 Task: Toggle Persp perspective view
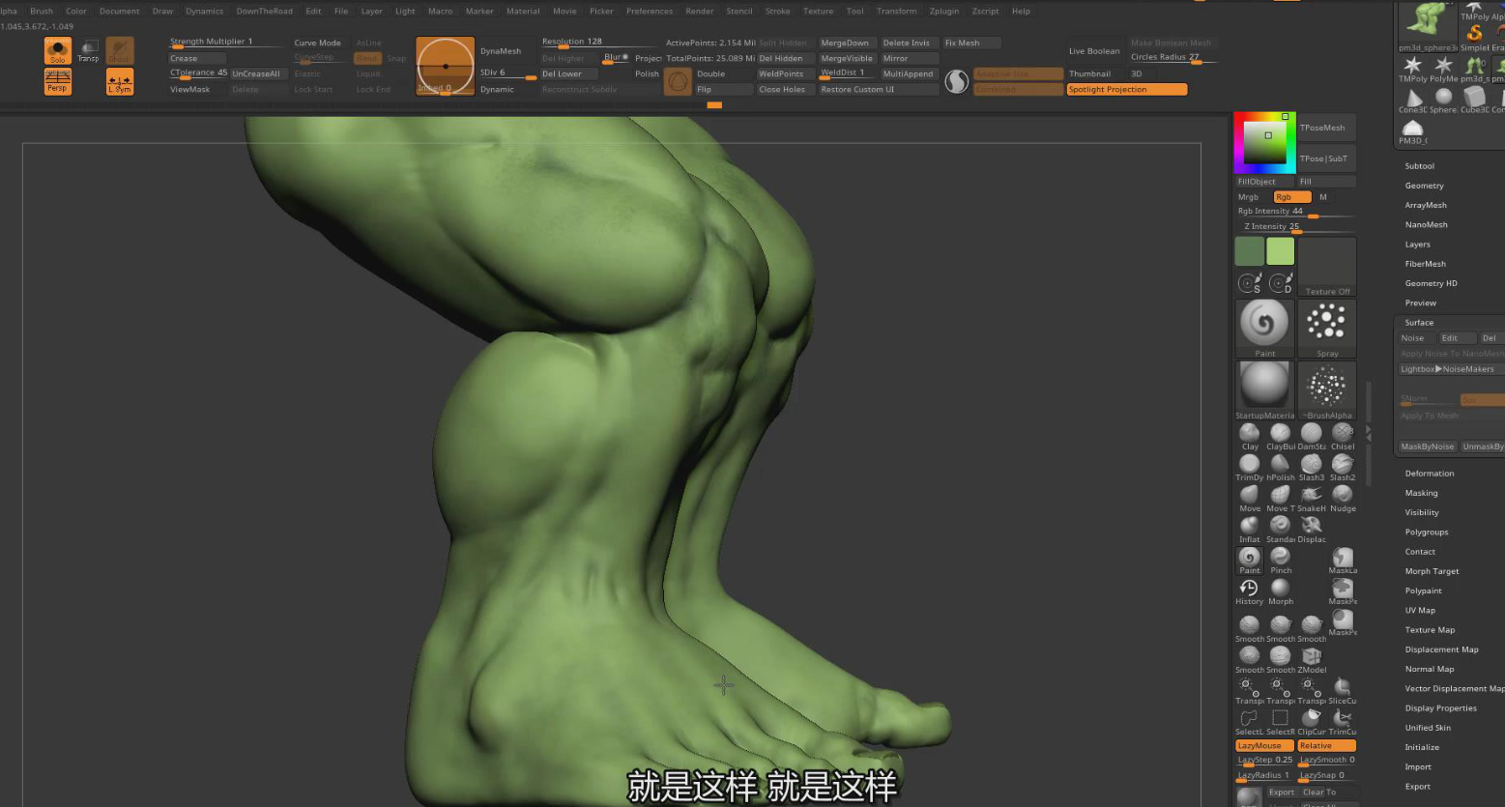point(58,82)
